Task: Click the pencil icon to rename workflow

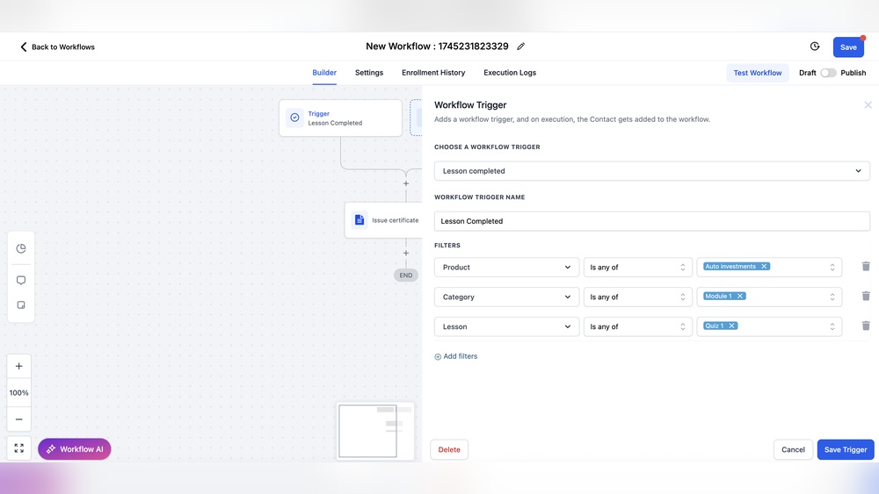Action: 521,47
